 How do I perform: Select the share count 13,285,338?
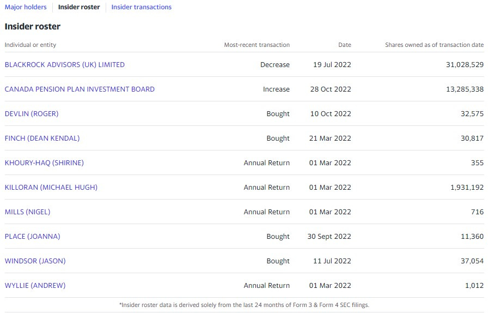[x=465, y=89]
